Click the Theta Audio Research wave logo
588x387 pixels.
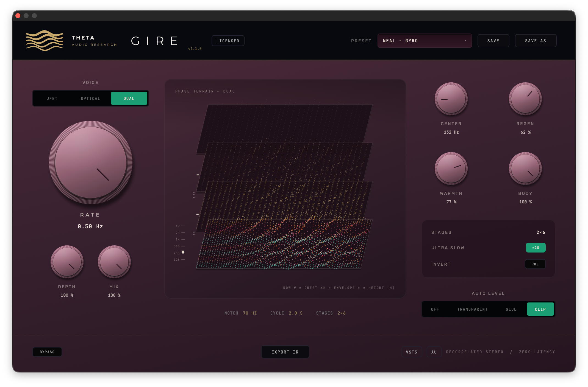point(45,41)
